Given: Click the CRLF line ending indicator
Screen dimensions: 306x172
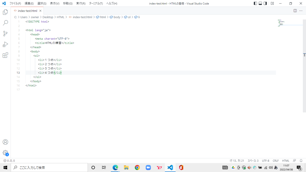Looking at the screenshot, I should pyautogui.click(x=276, y=161).
